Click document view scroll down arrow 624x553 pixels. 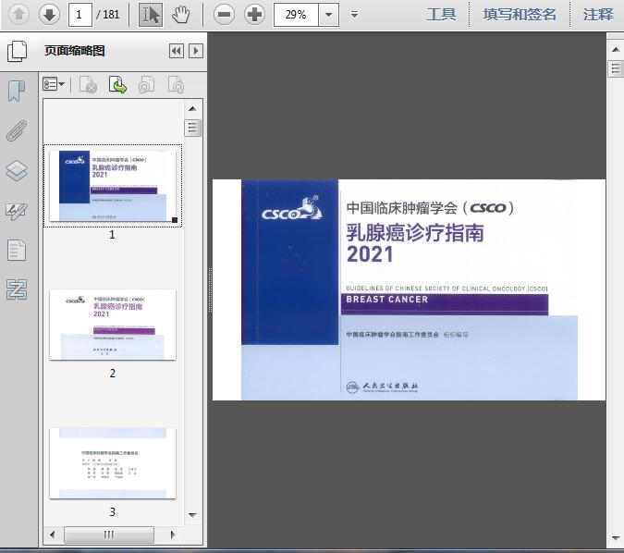[616, 538]
